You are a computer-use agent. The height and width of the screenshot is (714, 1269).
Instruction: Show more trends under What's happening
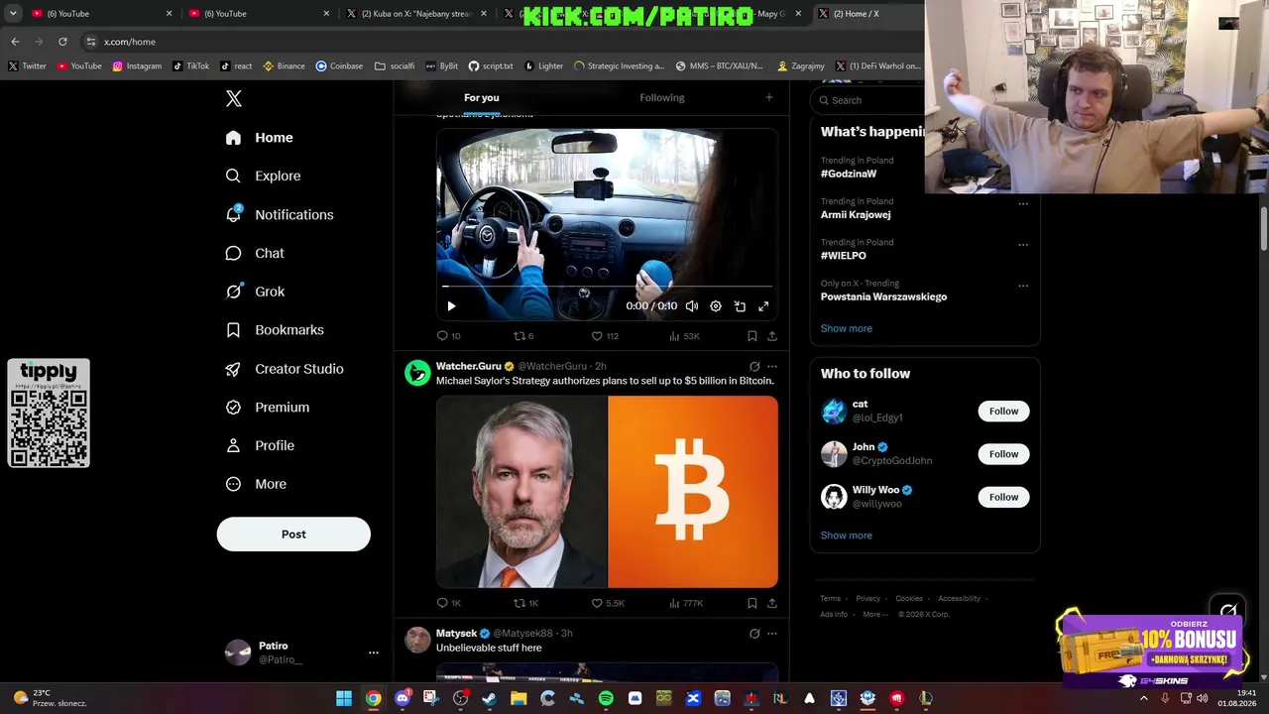(847, 328)
